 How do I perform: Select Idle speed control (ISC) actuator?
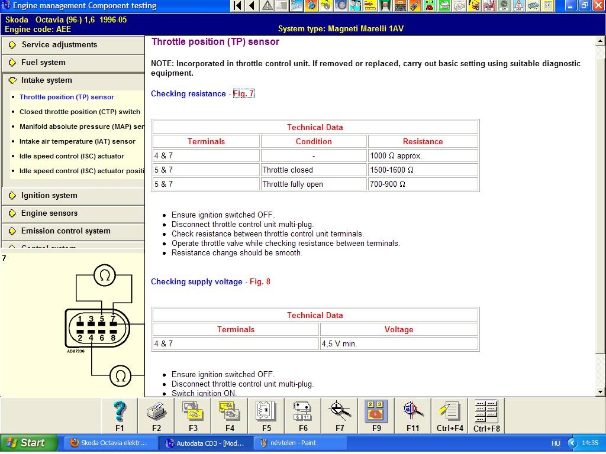tap(72, 156)
